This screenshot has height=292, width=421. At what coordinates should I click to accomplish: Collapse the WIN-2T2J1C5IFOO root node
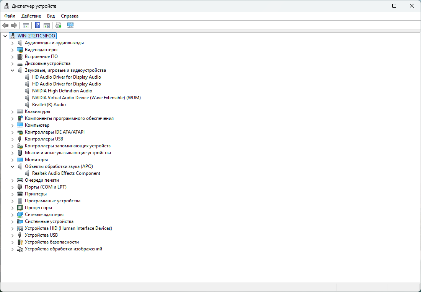point(5,36)
